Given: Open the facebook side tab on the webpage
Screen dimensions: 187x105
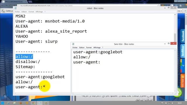Looking at the screenshot, I should tap(183, 36).
